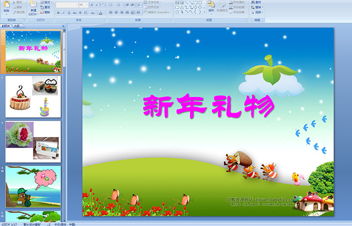Open the Clipboard (剪贴板) pane launcher

[25, 20]
